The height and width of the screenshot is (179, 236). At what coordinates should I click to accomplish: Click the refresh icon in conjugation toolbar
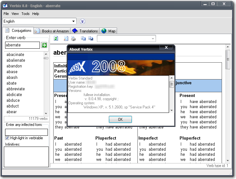pos(56,38)
